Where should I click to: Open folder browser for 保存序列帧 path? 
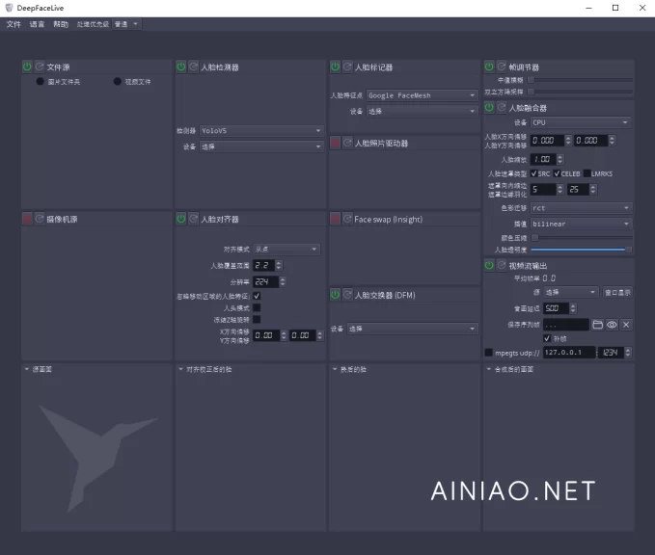pyautogui.click(x=598, y=325)
